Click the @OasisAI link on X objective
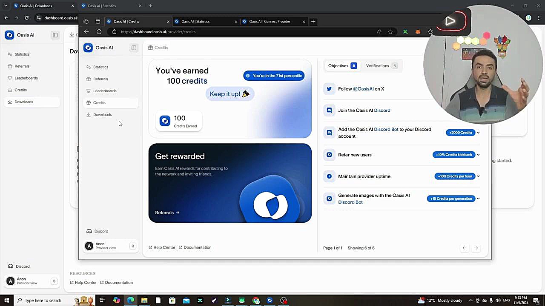The width and height of the screenshot is (545, 306). [x=363, y=89]
